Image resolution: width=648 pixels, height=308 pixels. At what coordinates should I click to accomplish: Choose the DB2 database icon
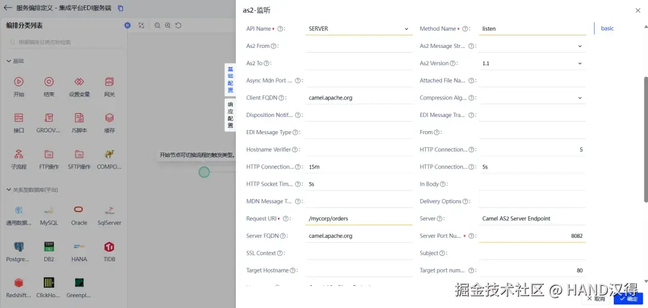tap(49, 247)
